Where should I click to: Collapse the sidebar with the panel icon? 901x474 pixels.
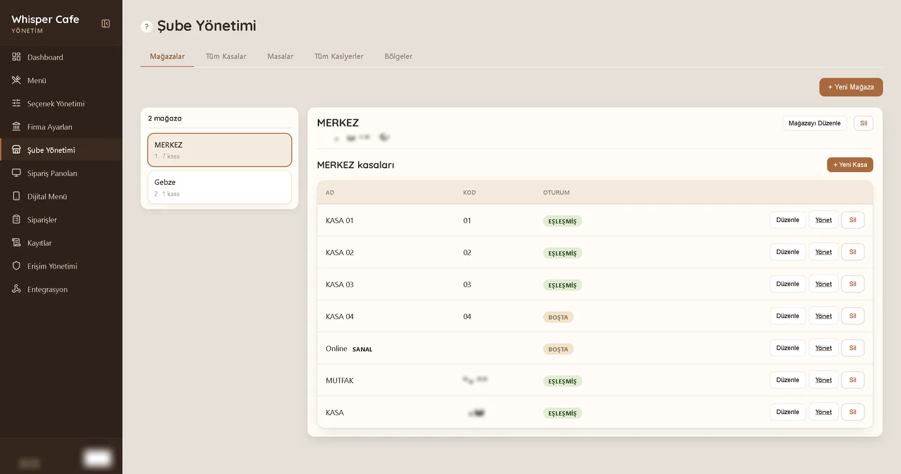[105, 24]
